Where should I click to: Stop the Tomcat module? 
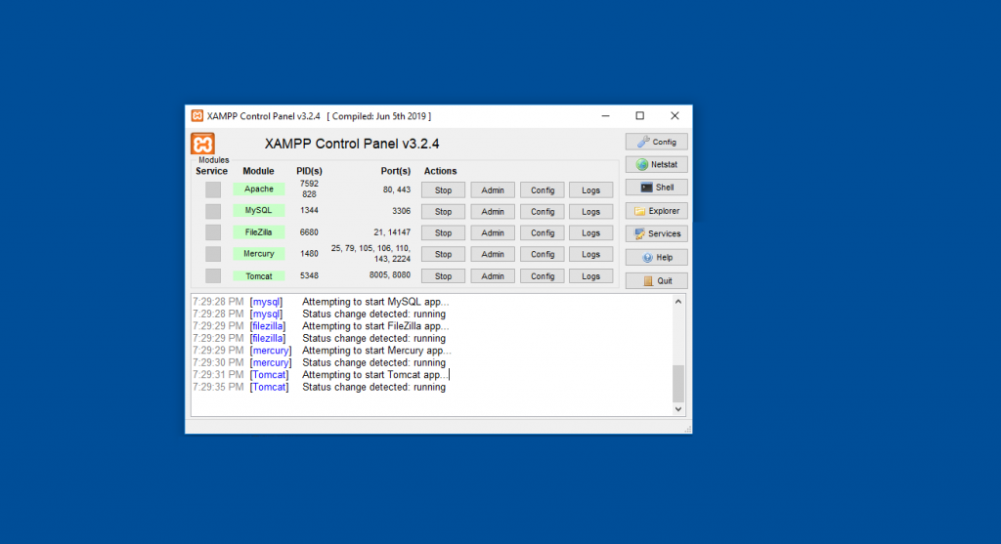coord(443,276)
